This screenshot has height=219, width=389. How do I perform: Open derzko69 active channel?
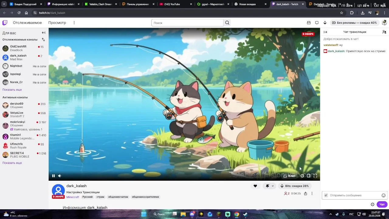pos(24,105)
